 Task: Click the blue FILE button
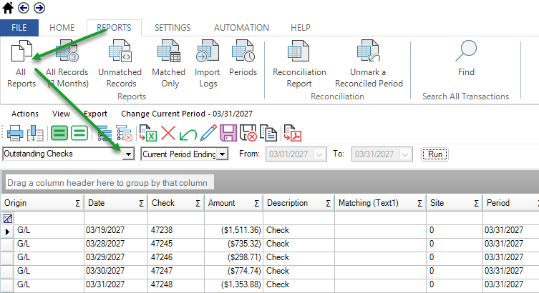tap(19, 28)
